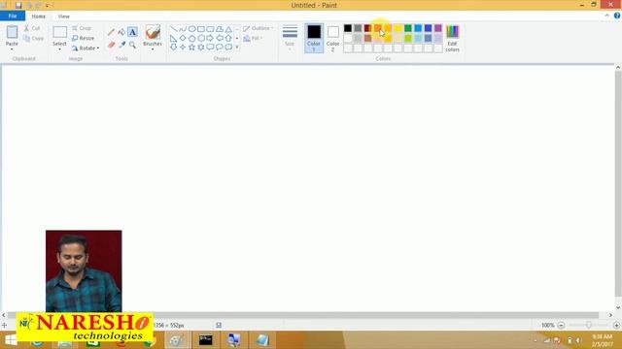The height and width of the screenshot is (349, 622).
Task: Open the Windows Start button
Action: (x=11, y=340)
